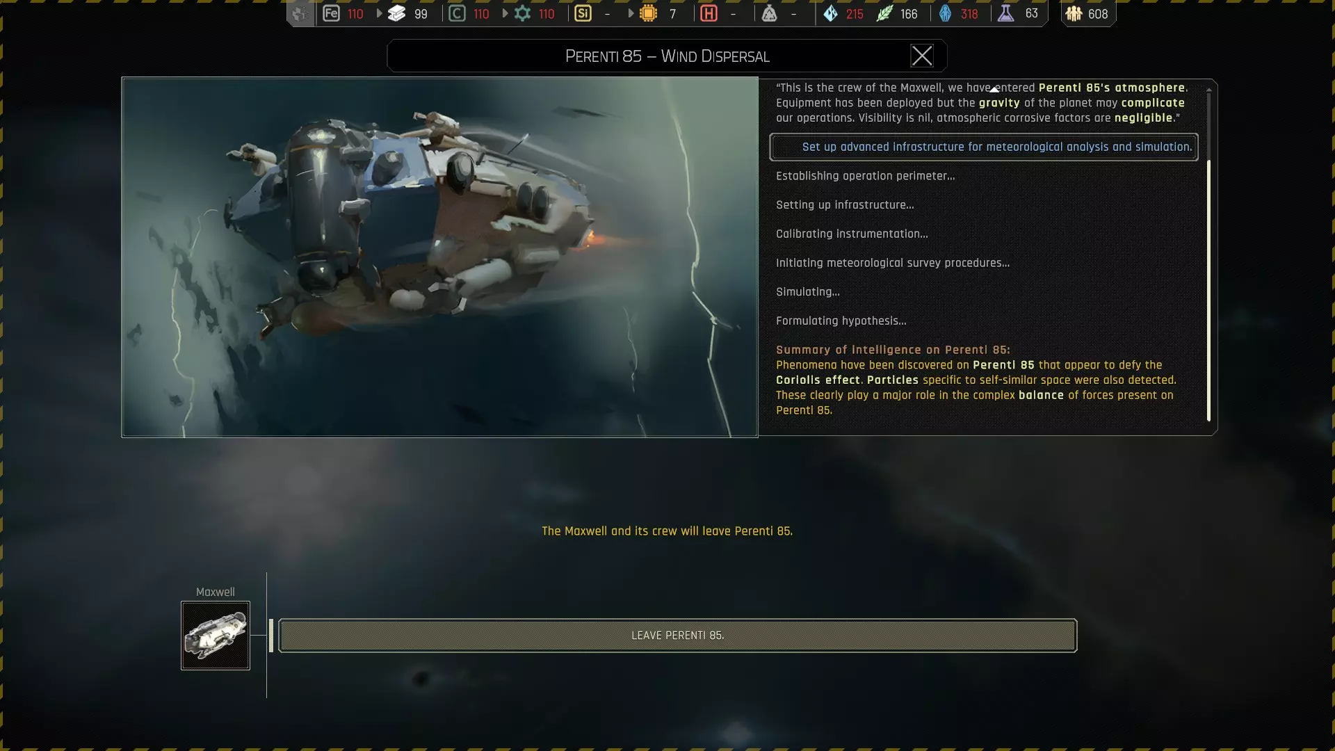Click the gear polymer resource icon
1335x751 pixels.
click(523, 13)
